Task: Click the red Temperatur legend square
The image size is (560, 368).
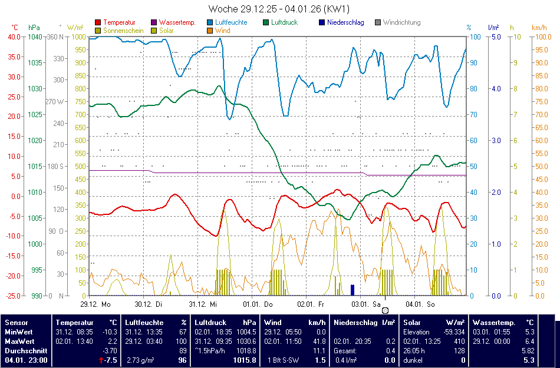Action: [x=98, y=22]
